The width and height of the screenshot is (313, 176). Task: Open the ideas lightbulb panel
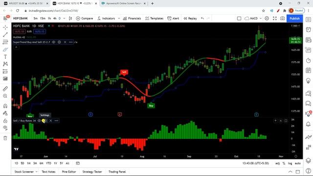308,81
